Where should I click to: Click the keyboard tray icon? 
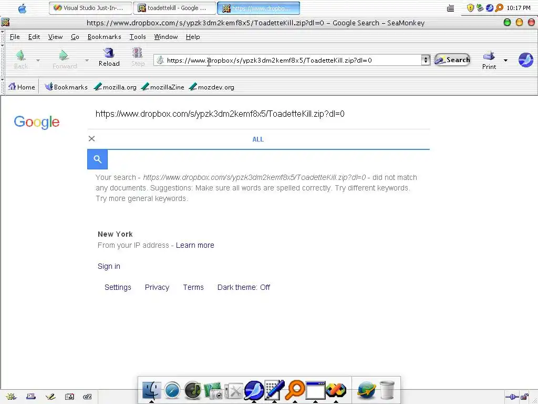pos(450,8)
